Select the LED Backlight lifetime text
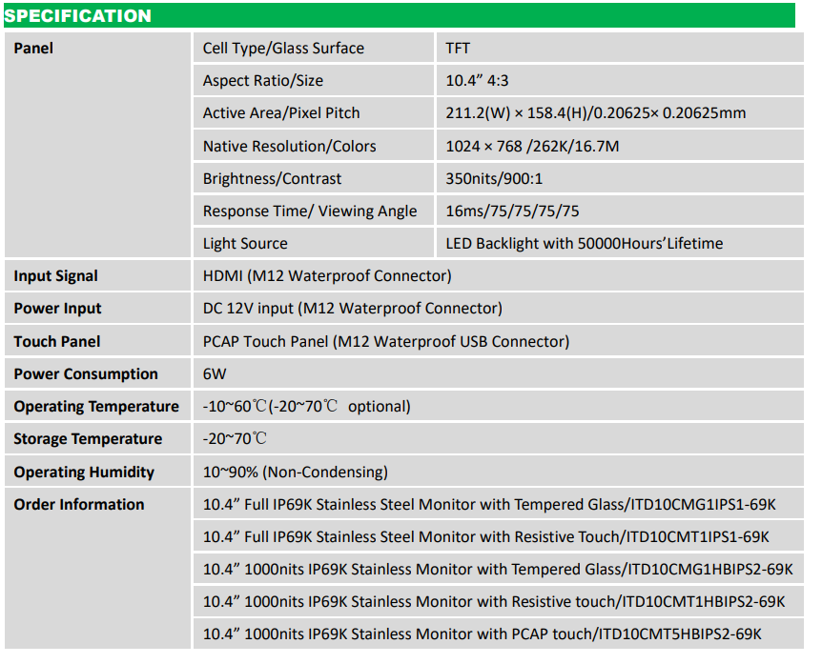Screen dimensions: 822x664 coord(584,244)
